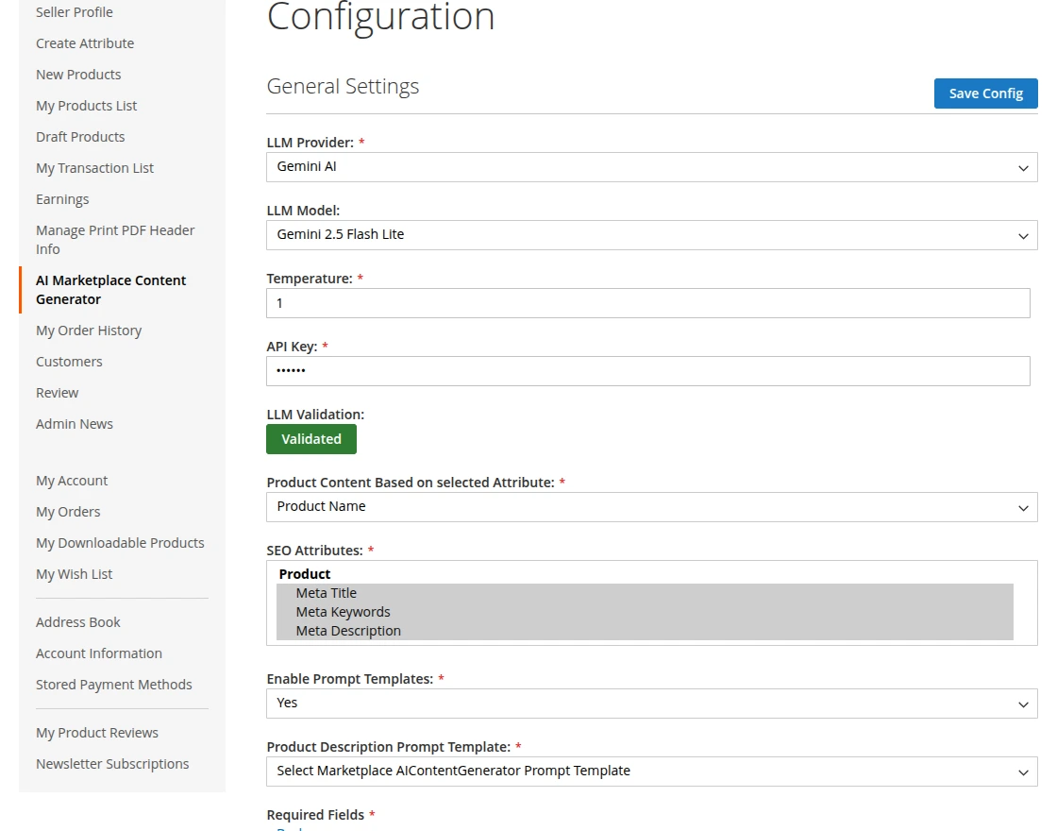Screen dimensions: 1057x831
Task: Open New Products in sidebar
Action: 78,75
